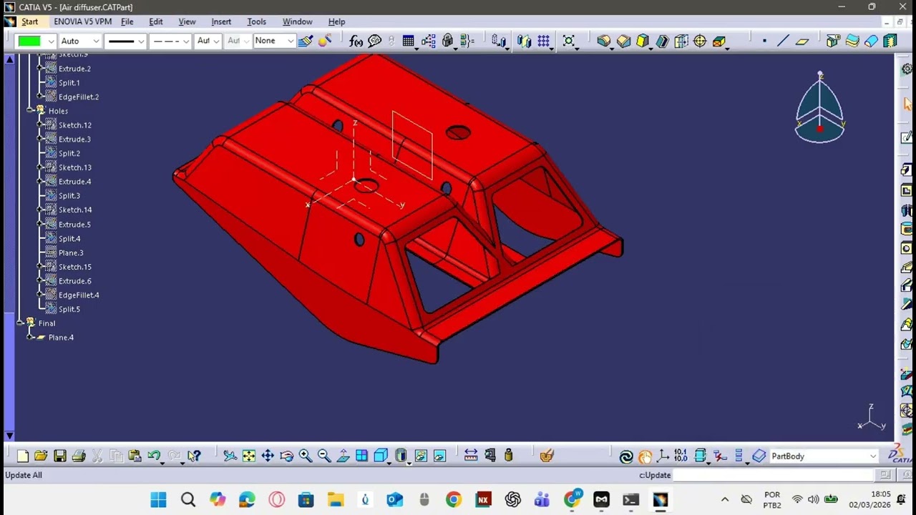Click the Zoom Out icon

click(323, 456)
